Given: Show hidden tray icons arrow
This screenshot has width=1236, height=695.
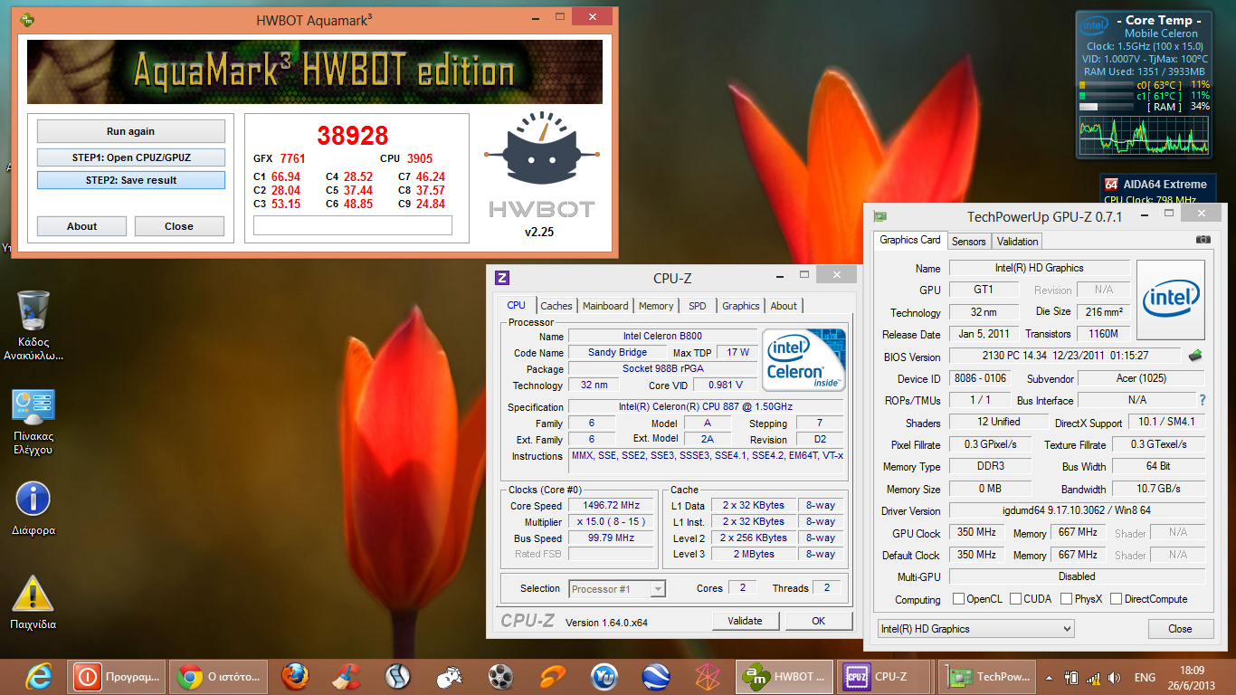Looking at the screenshot, I should point(1050,677).
